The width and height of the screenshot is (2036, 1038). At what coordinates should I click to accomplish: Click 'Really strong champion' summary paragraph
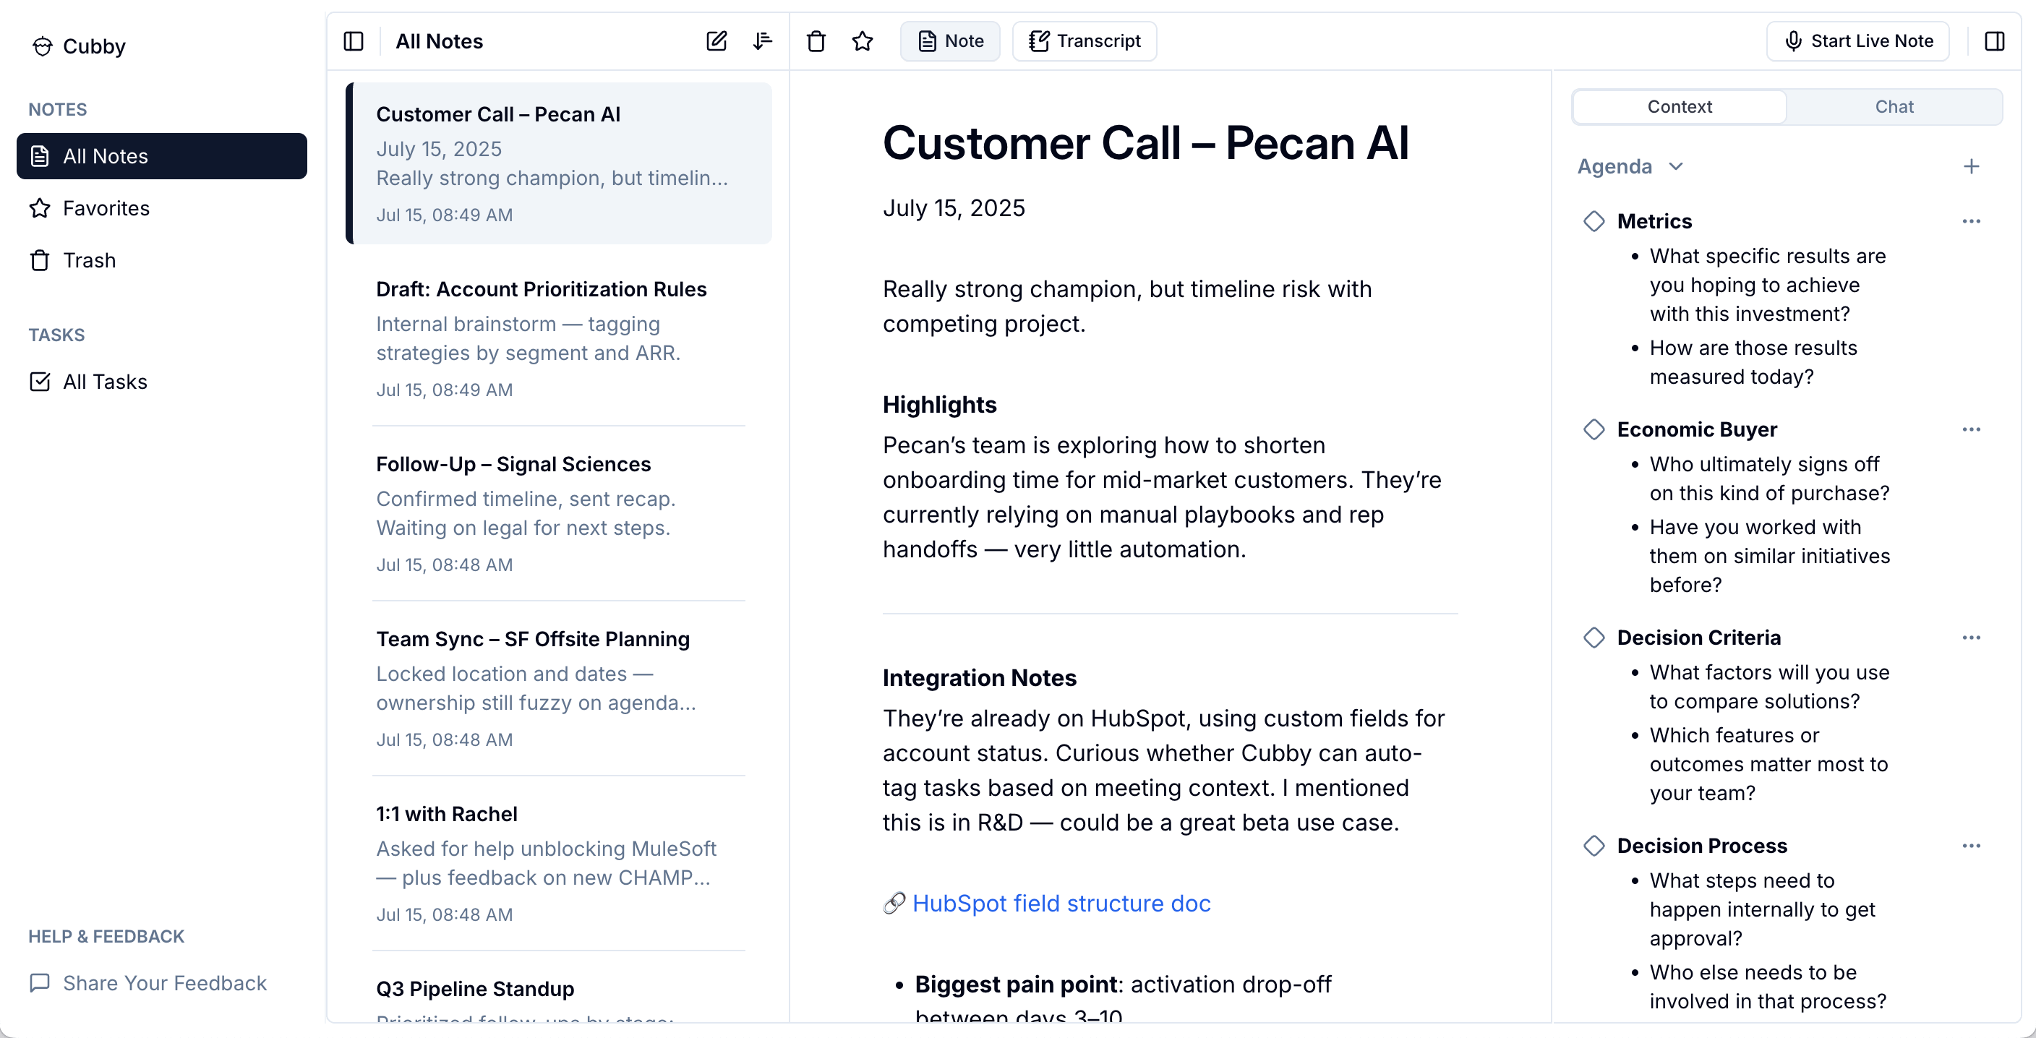point(1127,306)
